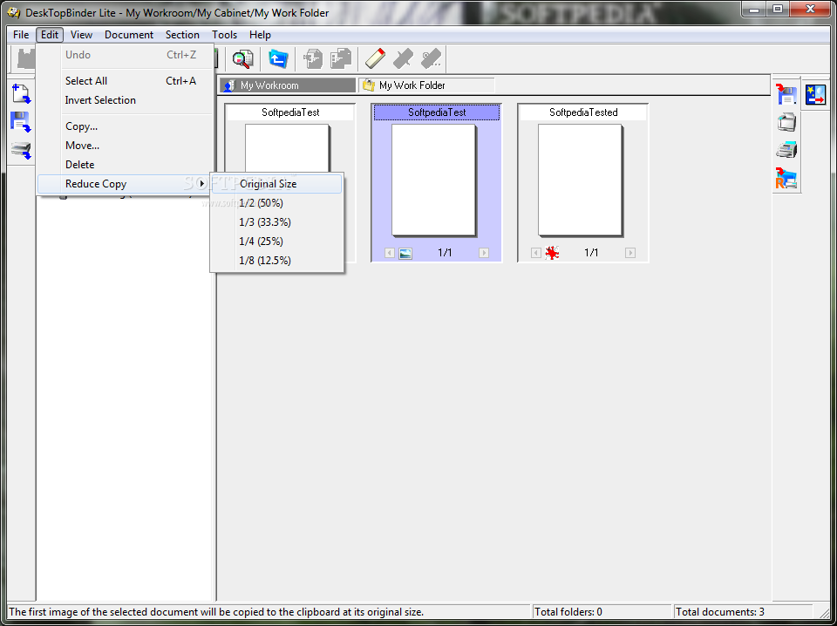Select the eraser tool in the toolbar
This screenshot has height=626, width=837.
[375, 58]
